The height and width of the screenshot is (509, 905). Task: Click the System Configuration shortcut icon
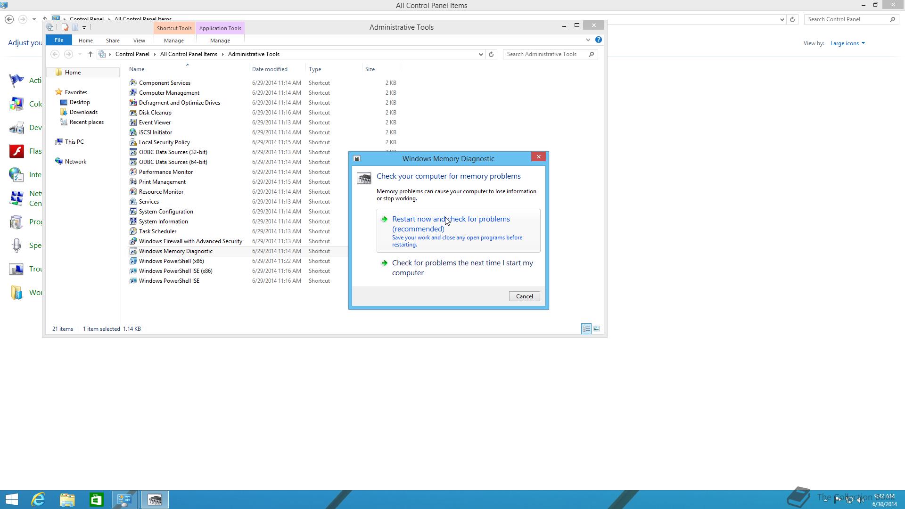pyautogui.click(x=133, y=212)
